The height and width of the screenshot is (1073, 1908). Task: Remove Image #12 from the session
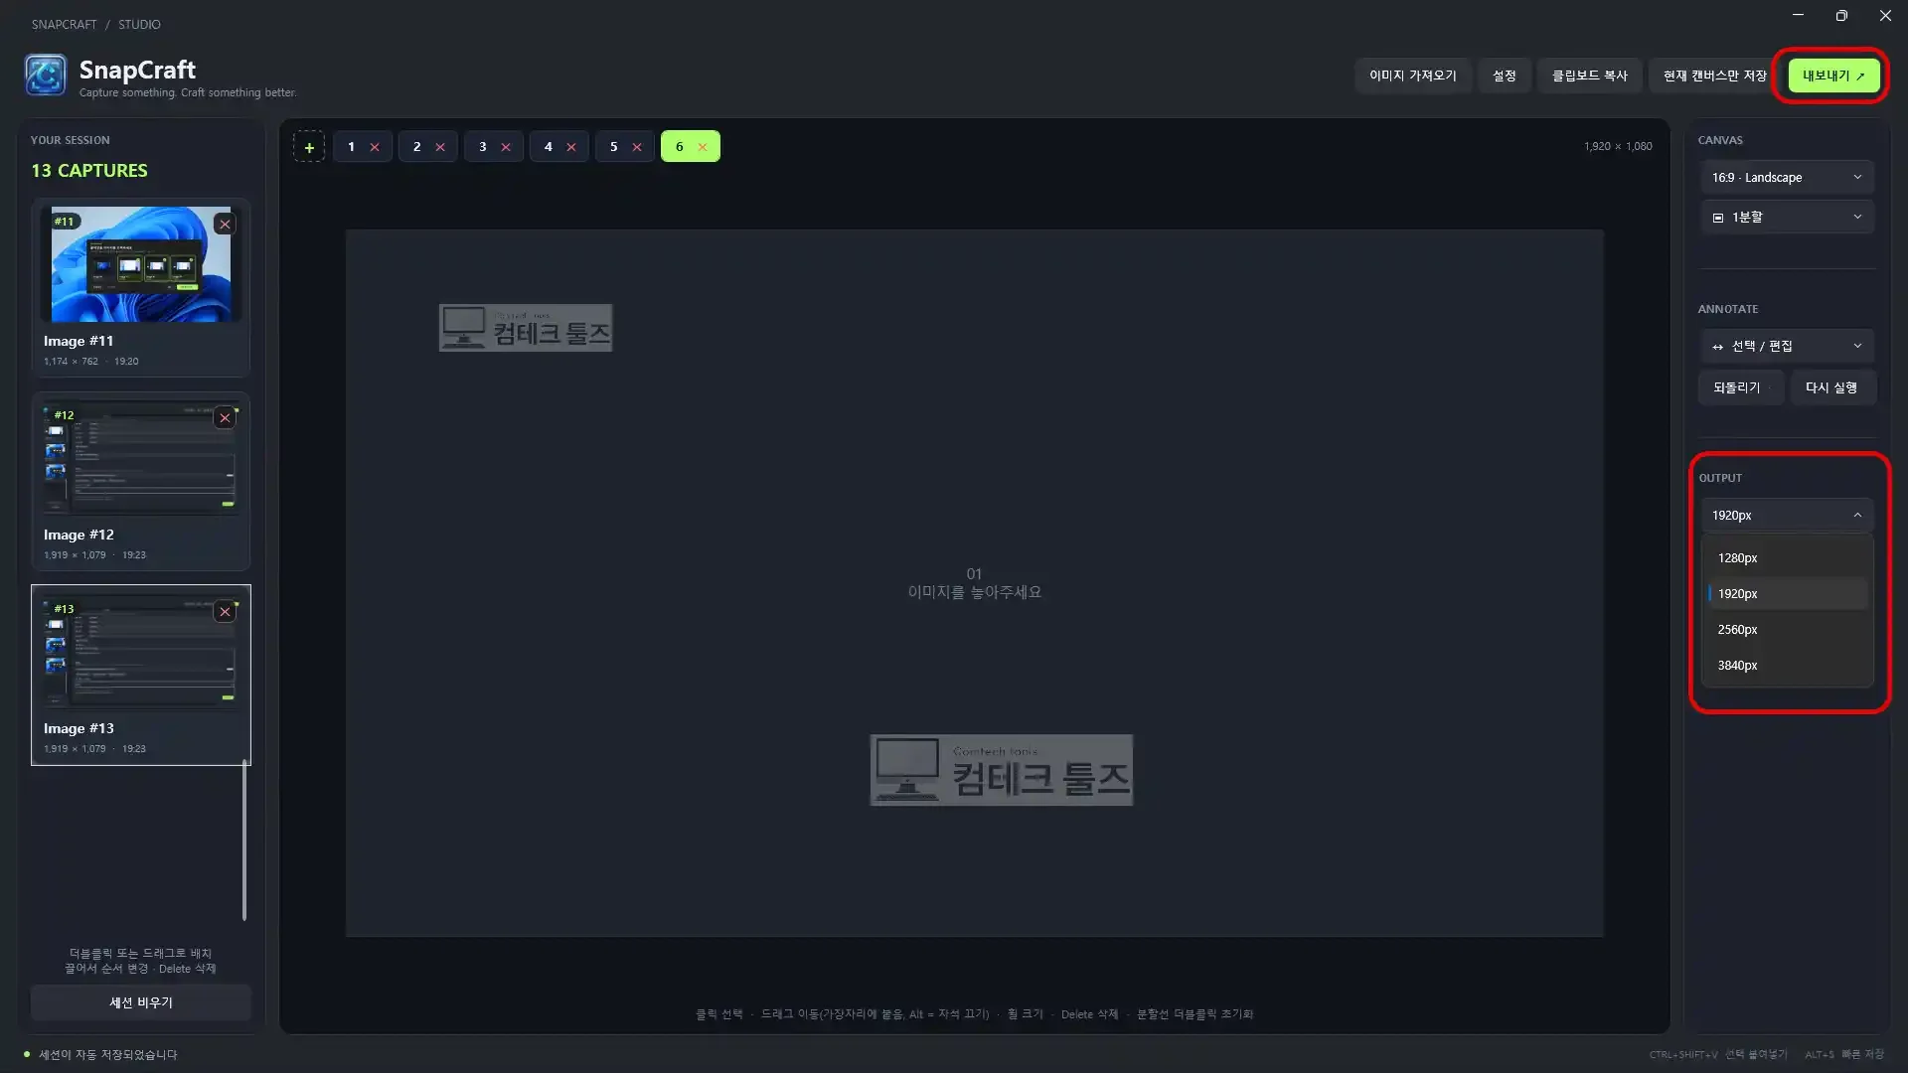click(x=226, y=418)
